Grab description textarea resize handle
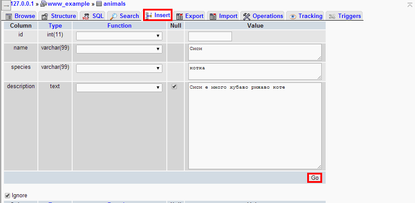This screenshot has height=203, width=415. 319,167
